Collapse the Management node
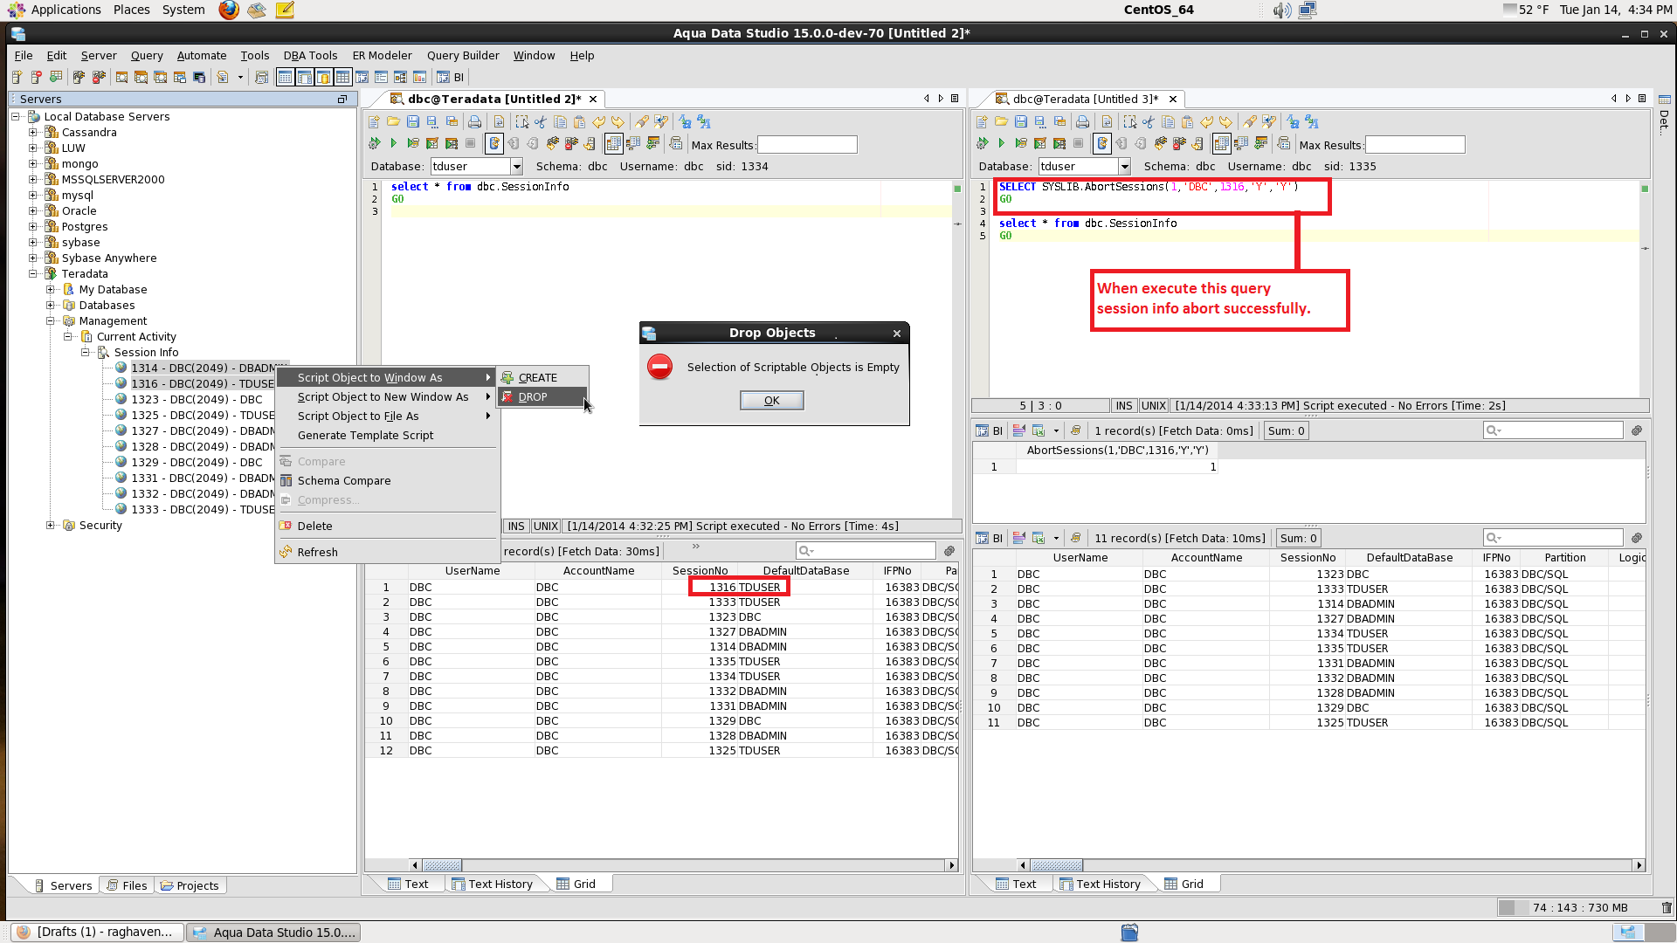 pos(51,321)
